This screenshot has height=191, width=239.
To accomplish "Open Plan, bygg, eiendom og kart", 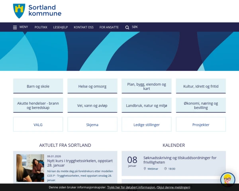I will coord(147,86).
